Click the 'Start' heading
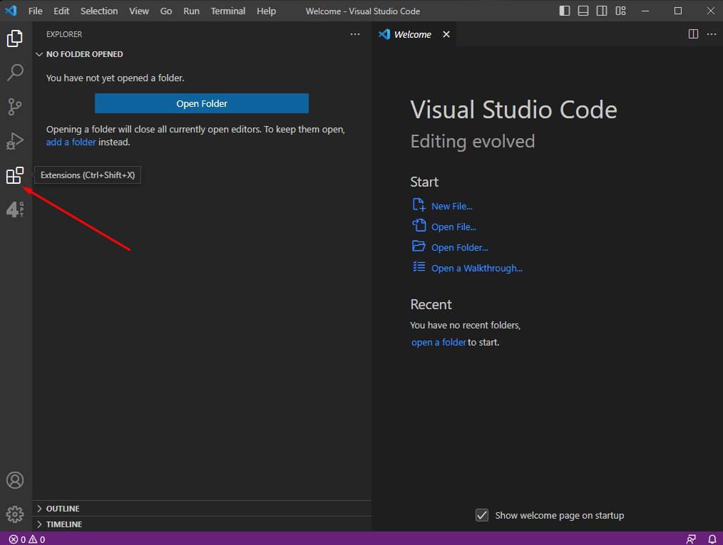The width and height of the screenshot is (723, 545). click(424, 182)
